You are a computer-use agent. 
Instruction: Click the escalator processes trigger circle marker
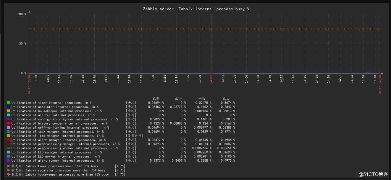click(x=8, y=170)
